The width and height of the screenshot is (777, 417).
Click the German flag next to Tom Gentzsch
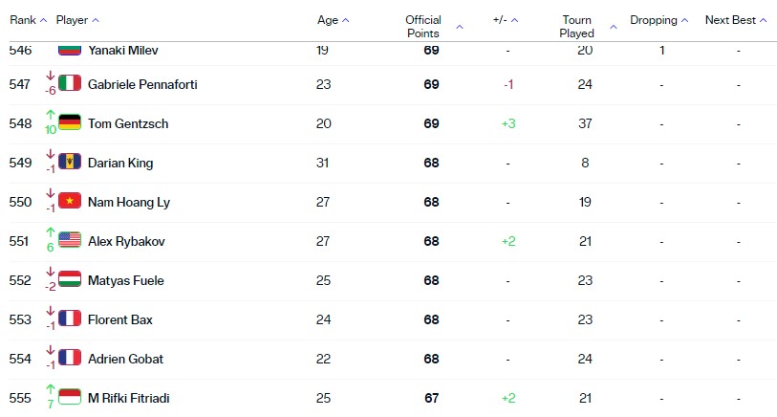click(70, 122)
